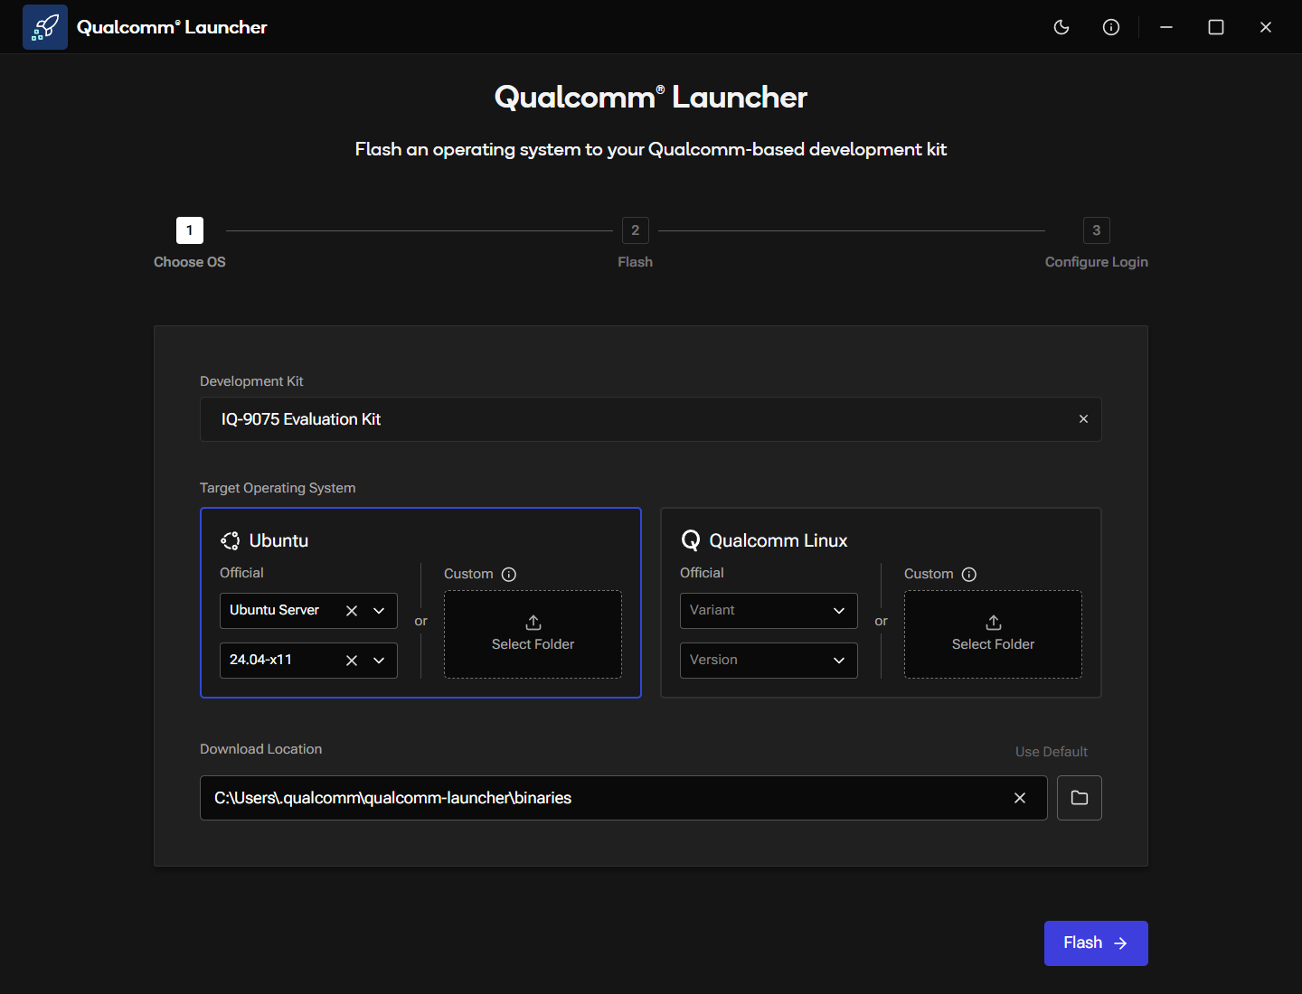Close the Qualcomm Launcher window
The image size is (1302, 994).
coord(1266,27)
